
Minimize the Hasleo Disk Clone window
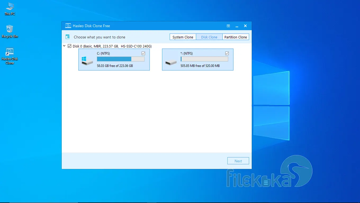pos(237,26)
